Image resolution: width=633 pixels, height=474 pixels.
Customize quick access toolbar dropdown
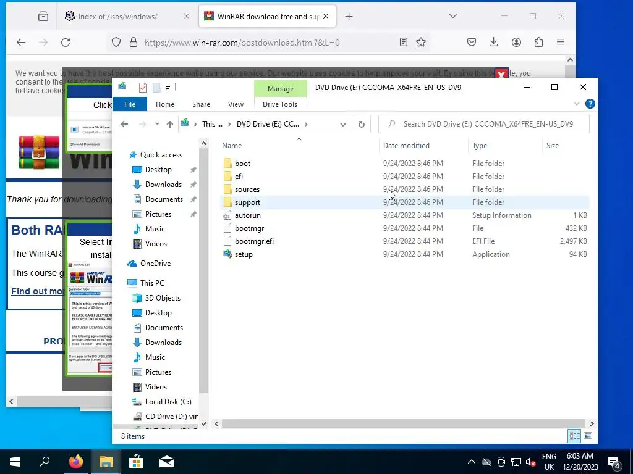[168, 88]
